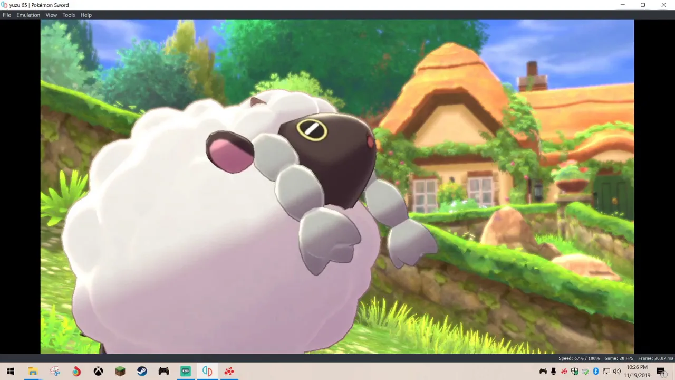This screenshot has width=675, height=380.
Task: Click the 'Speed: 67% / 100%' status
Action: coord(579,358)
